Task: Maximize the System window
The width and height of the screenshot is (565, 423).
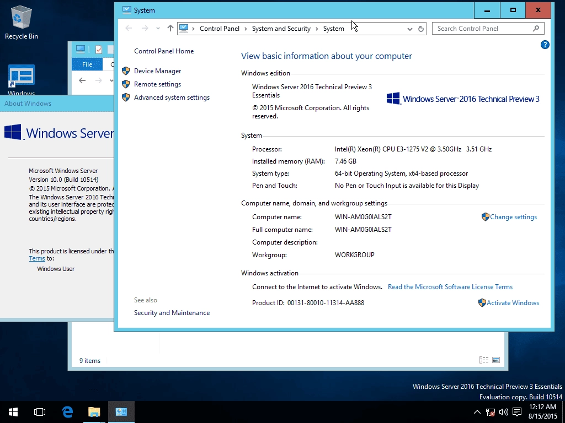Action: point(513,10)
